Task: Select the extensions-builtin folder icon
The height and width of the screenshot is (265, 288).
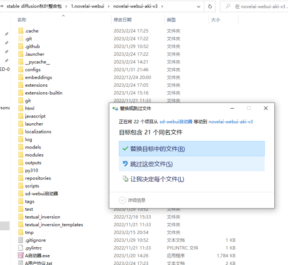Action: (21, 93)
